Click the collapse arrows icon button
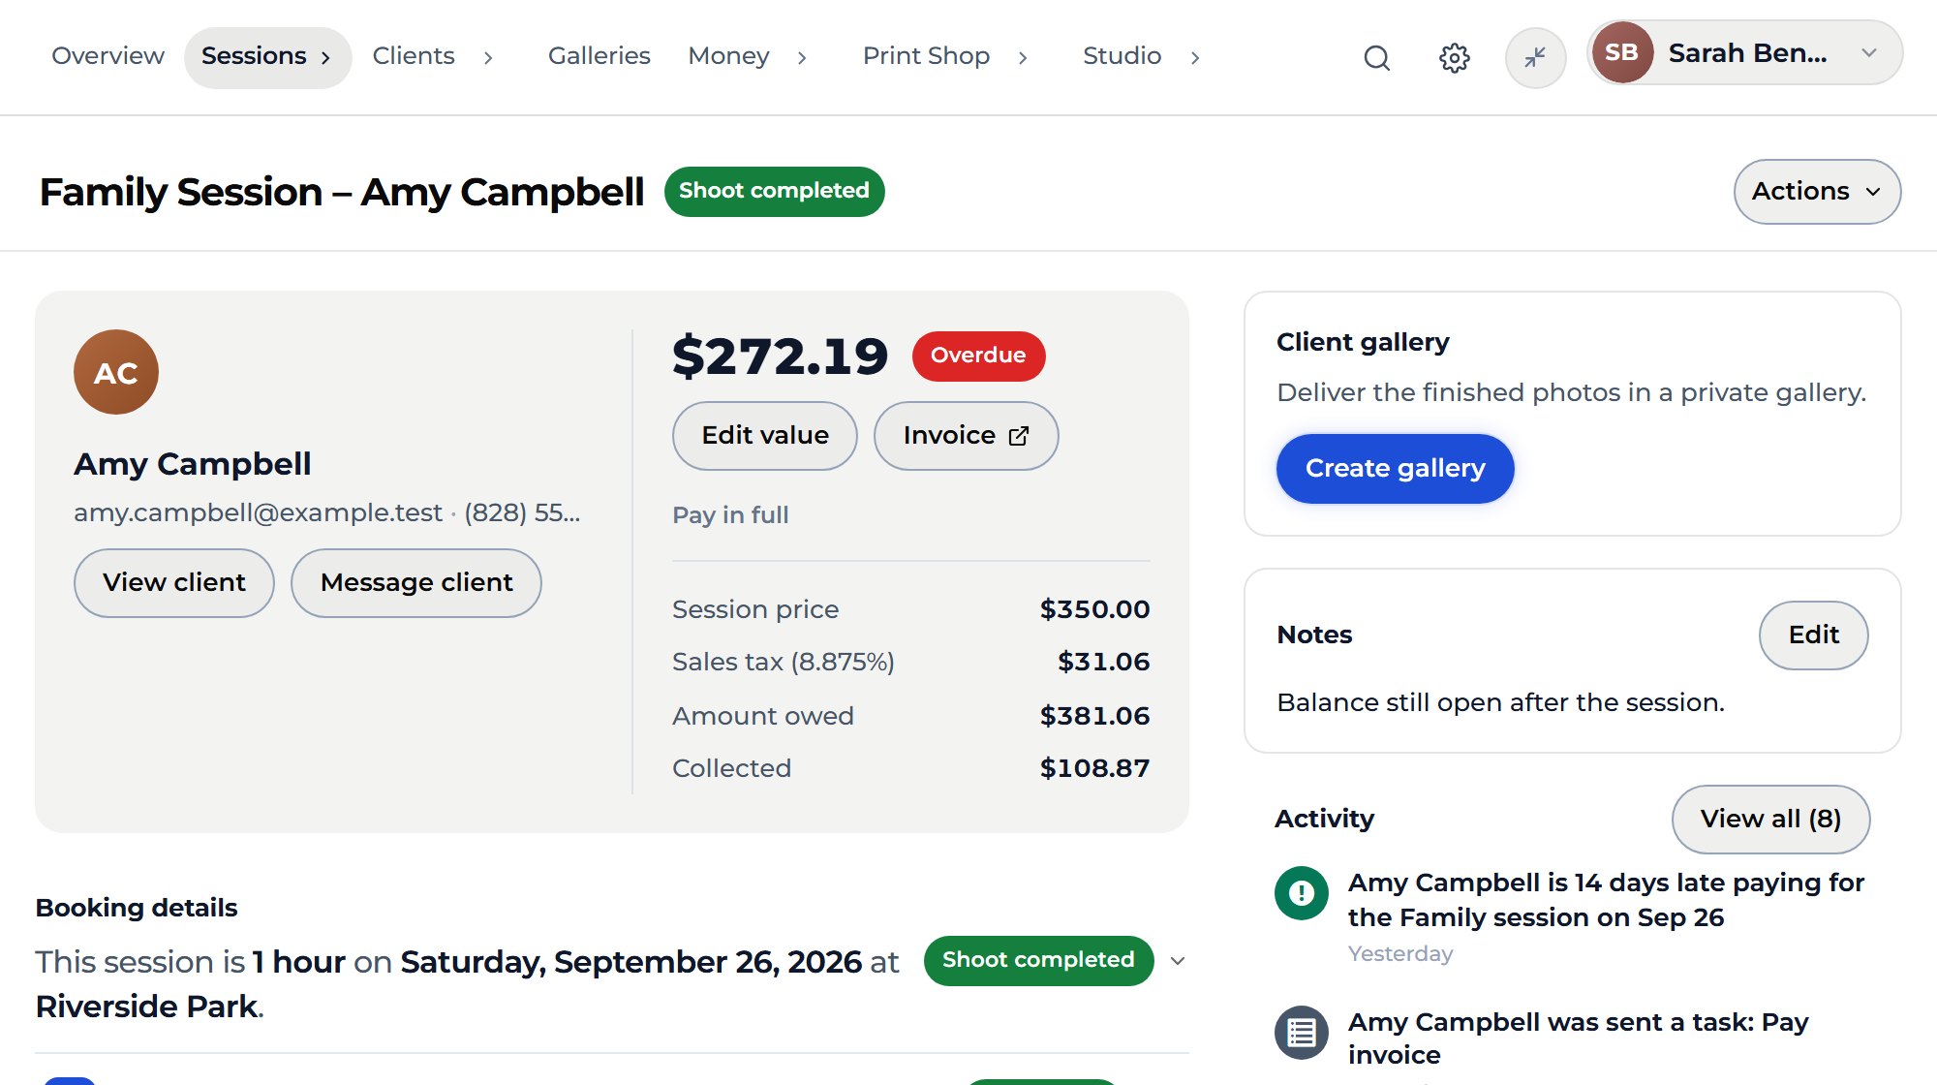Viewport: 1937px width, 1085px height. pos(1535,58)
